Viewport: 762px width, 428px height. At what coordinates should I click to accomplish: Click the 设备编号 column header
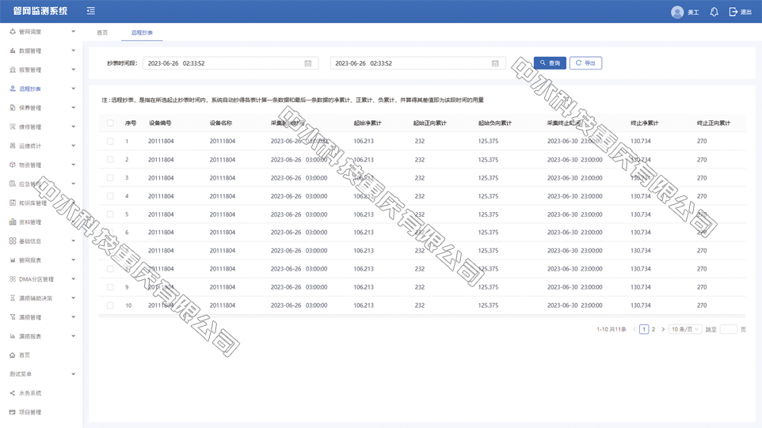[x=160, y=123]
